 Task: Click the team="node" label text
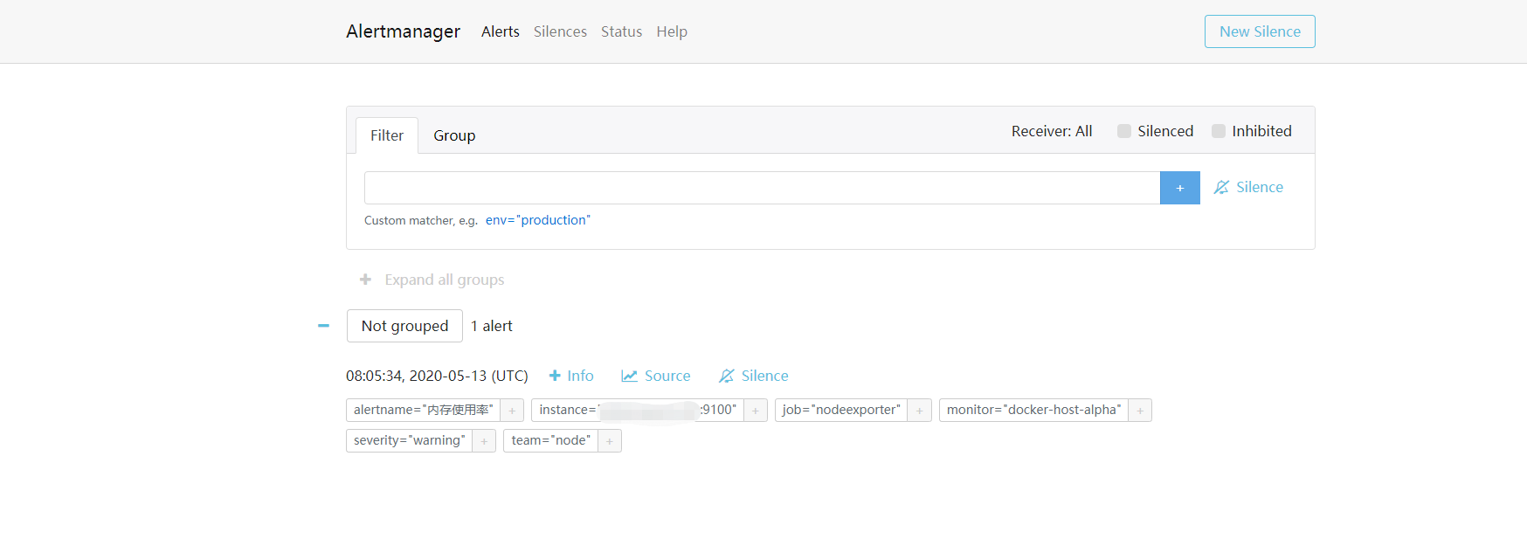(551, 440)
